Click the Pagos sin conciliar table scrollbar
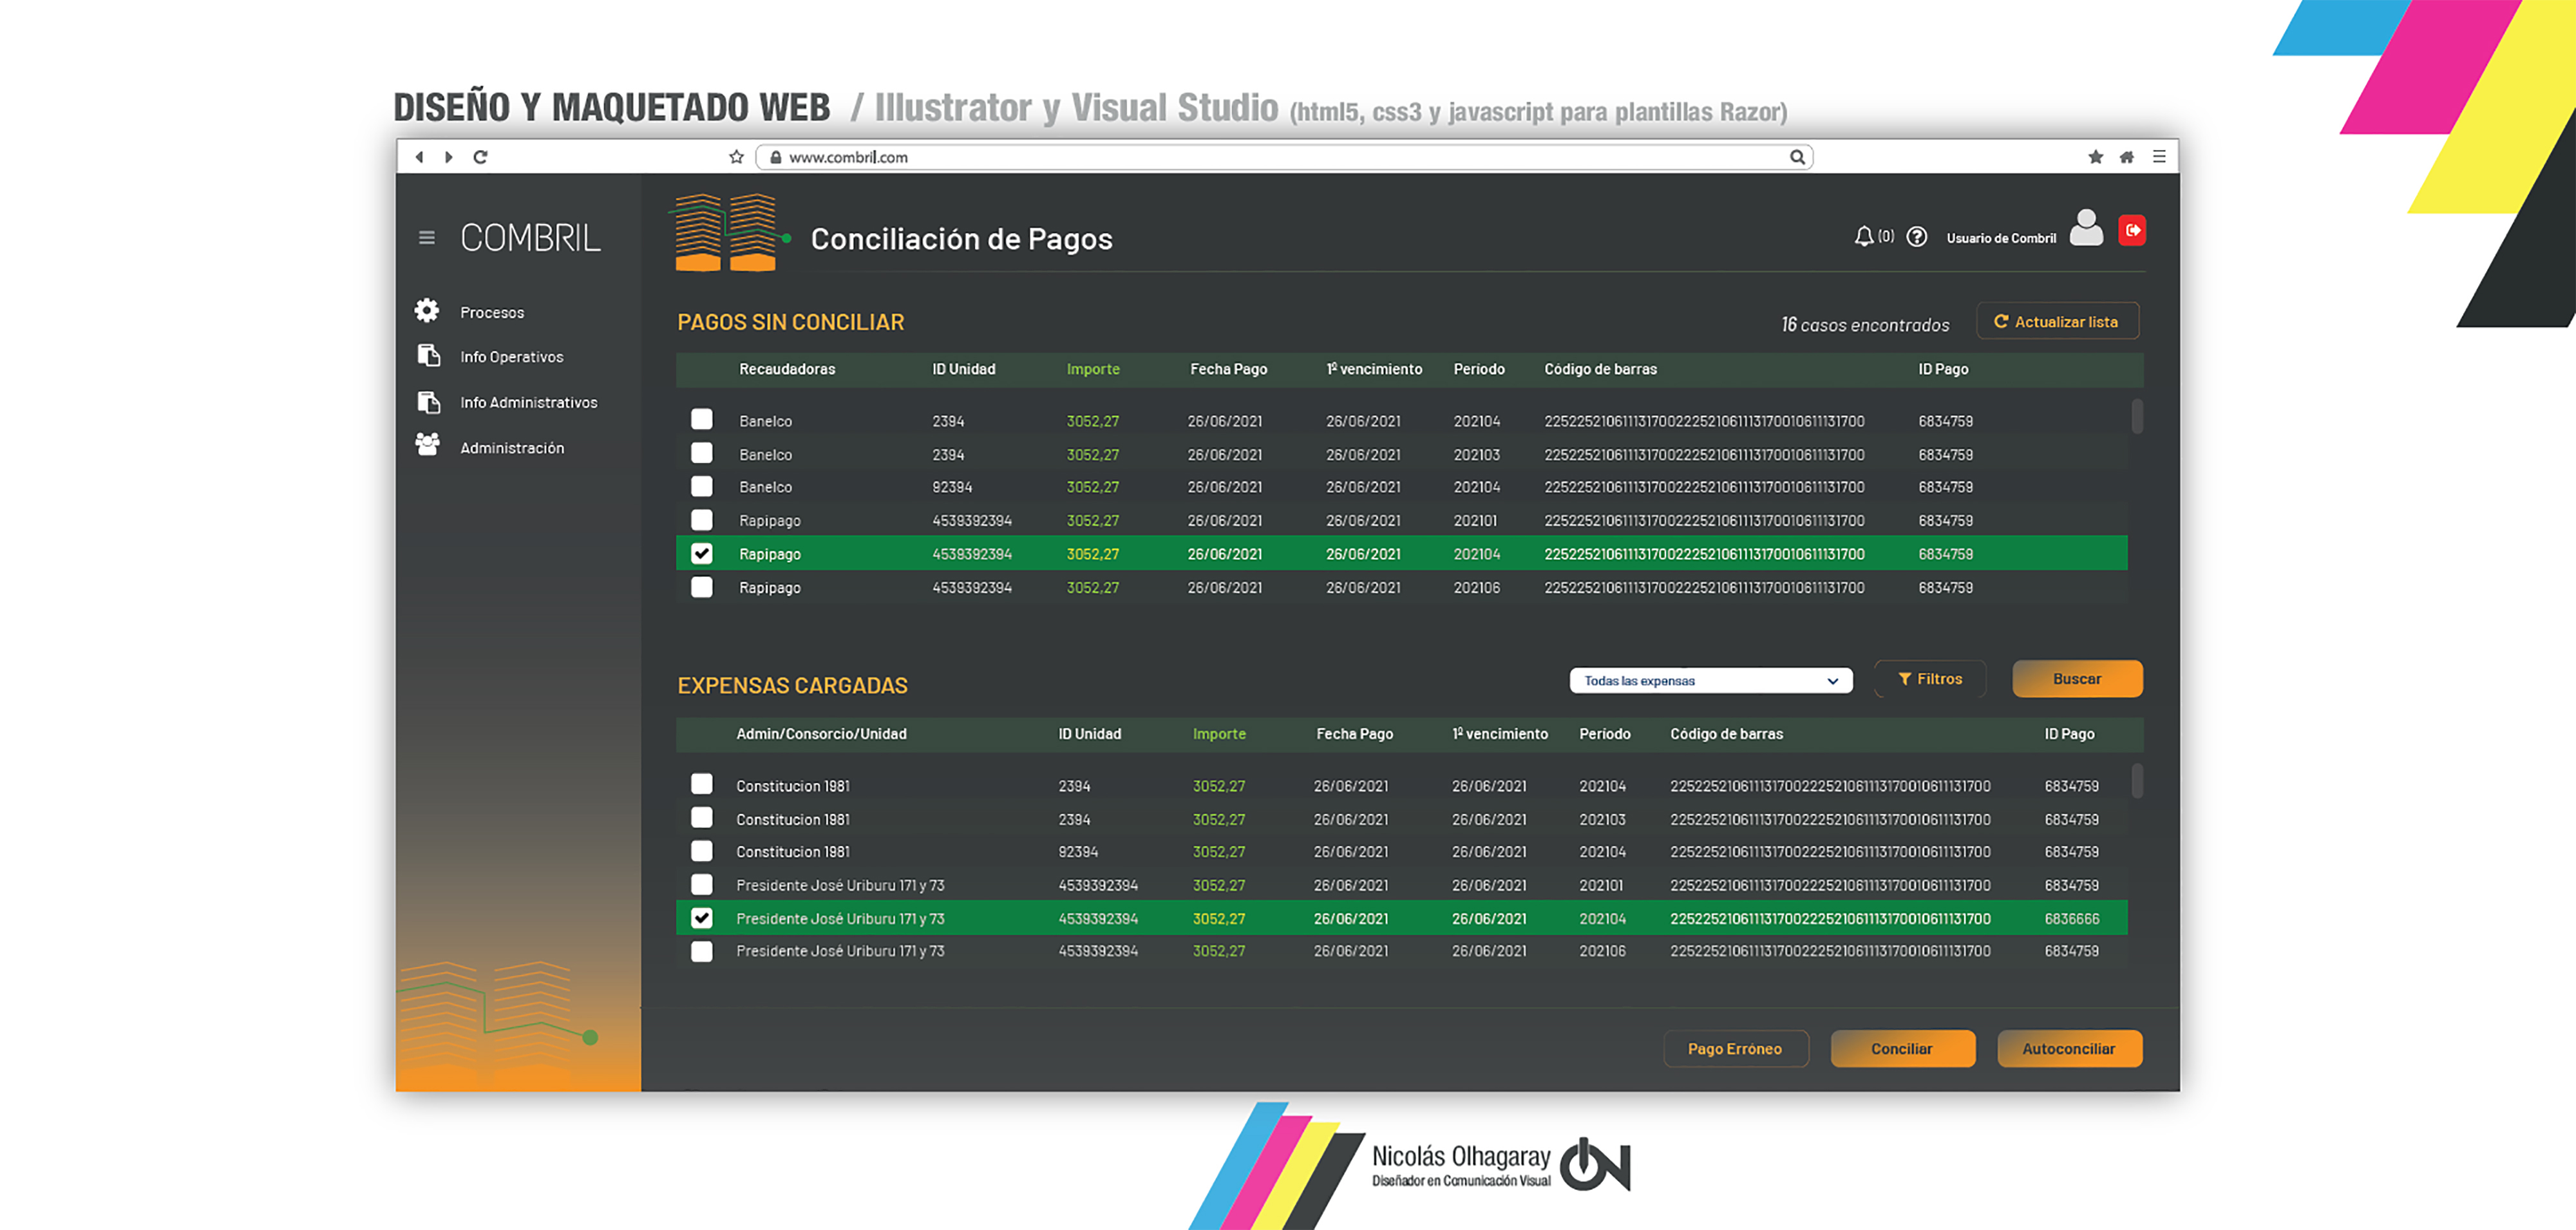The width and height of the screenshot is (2576, 1230). click(2136, 416)
